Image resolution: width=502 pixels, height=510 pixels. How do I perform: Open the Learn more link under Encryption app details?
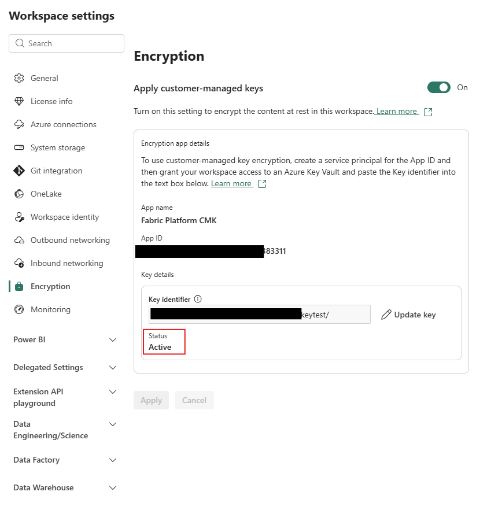click(231, 183)
